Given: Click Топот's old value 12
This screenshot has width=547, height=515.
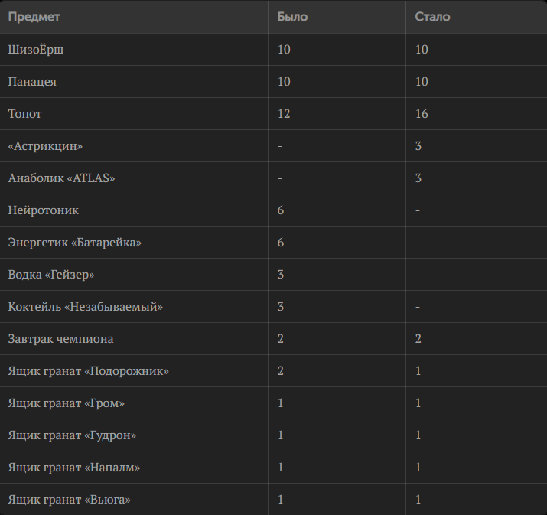Looking at the screenshot, I should pyautogui.click(x=284, y=114).
